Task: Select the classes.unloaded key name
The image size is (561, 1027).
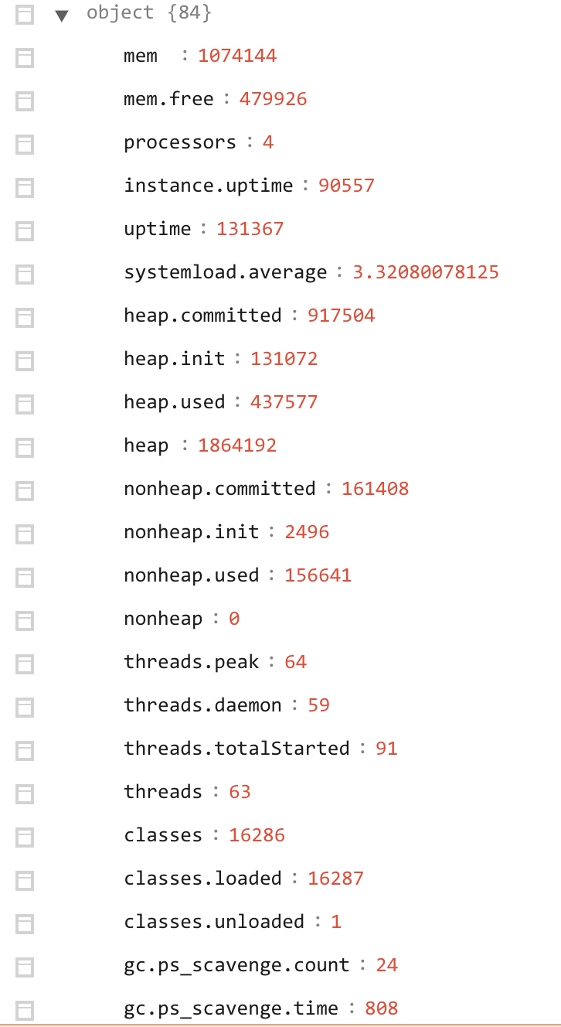Action: 214,922
